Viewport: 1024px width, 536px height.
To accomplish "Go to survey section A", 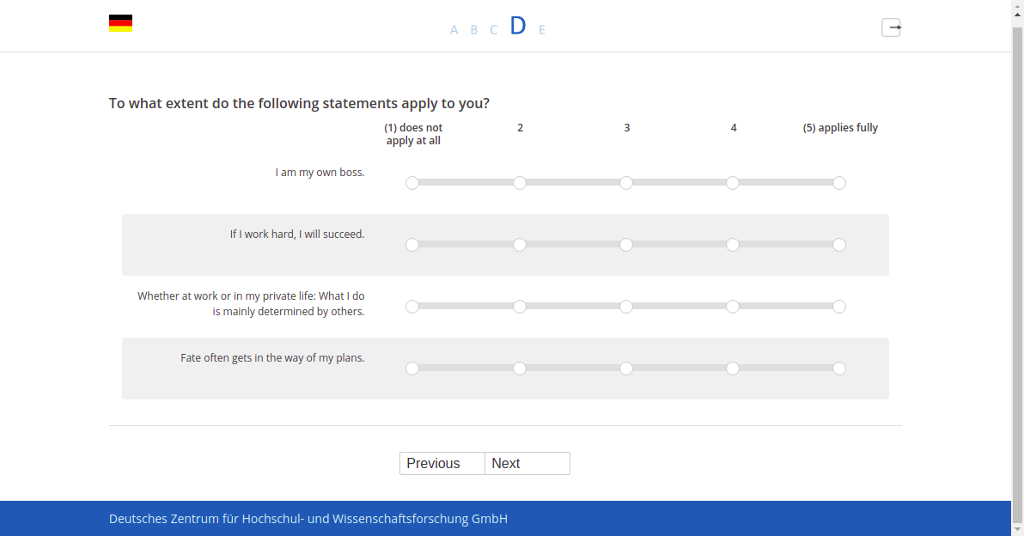I will [454, 30].
